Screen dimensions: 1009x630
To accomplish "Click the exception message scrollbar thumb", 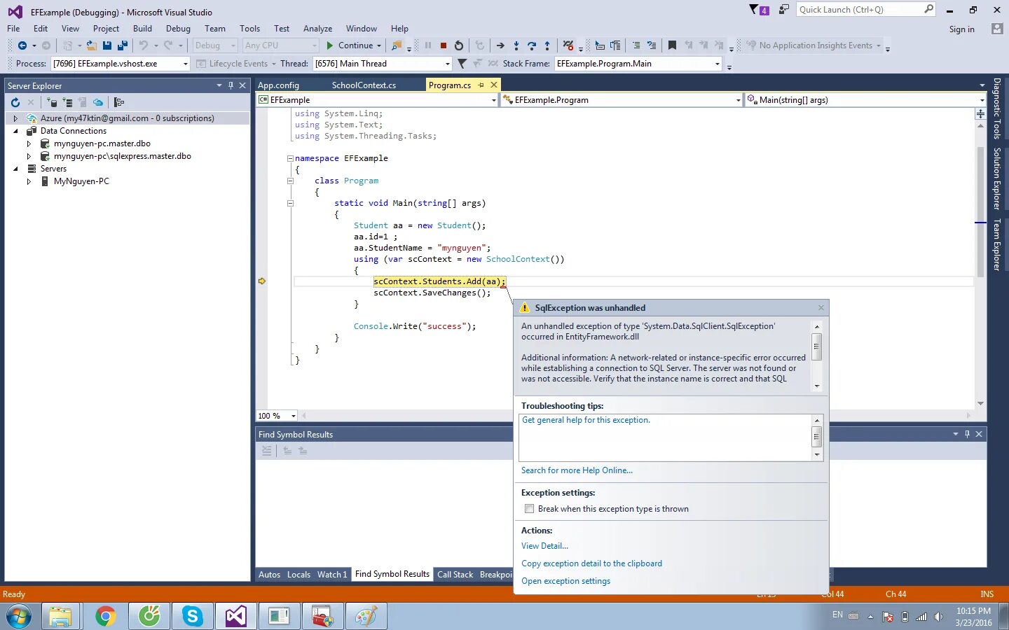I will (816, 346).
